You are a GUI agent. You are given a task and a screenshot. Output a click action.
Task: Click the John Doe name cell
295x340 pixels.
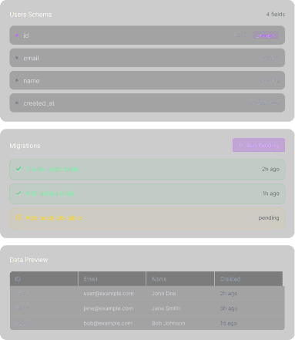click(164, 294)
